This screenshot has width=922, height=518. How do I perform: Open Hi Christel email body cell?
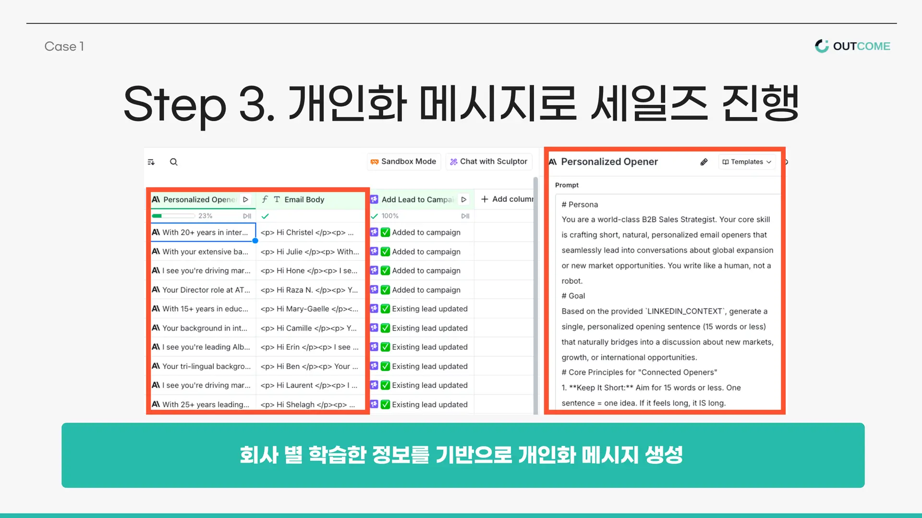(310, 232)
